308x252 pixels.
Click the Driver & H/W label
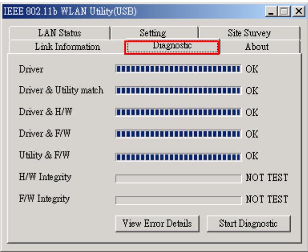tap(46, 112)
